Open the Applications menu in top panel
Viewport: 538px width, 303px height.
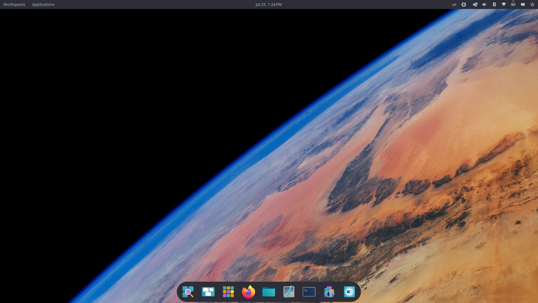coord(43,4)
